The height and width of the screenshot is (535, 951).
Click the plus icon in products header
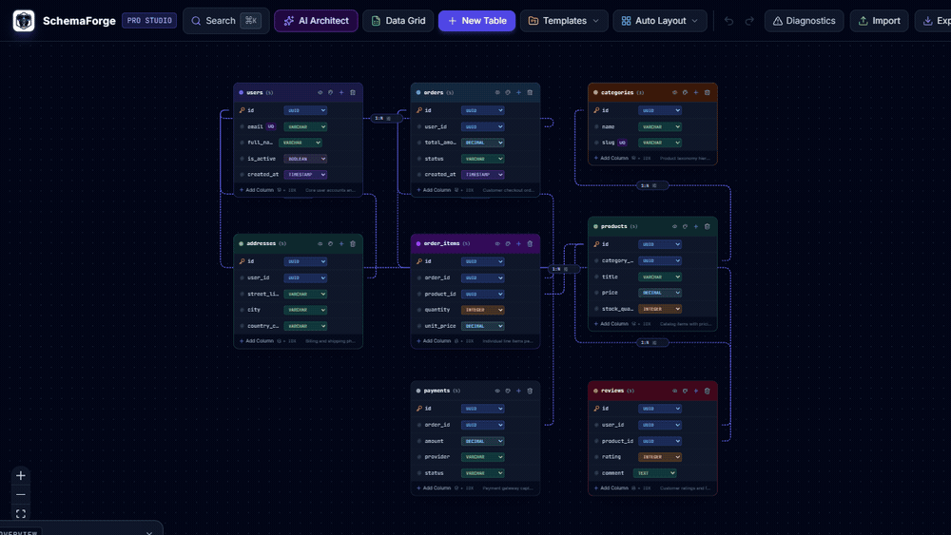[696, 226]
